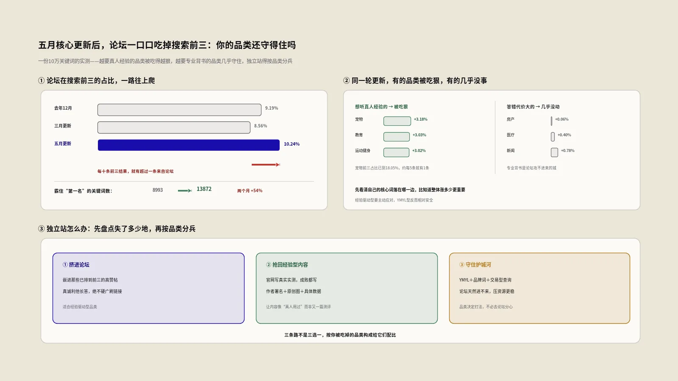
Task: Click the heading '② 同一轮更新，有的品类被吃狠'
Action: click(x=415, y=80)
